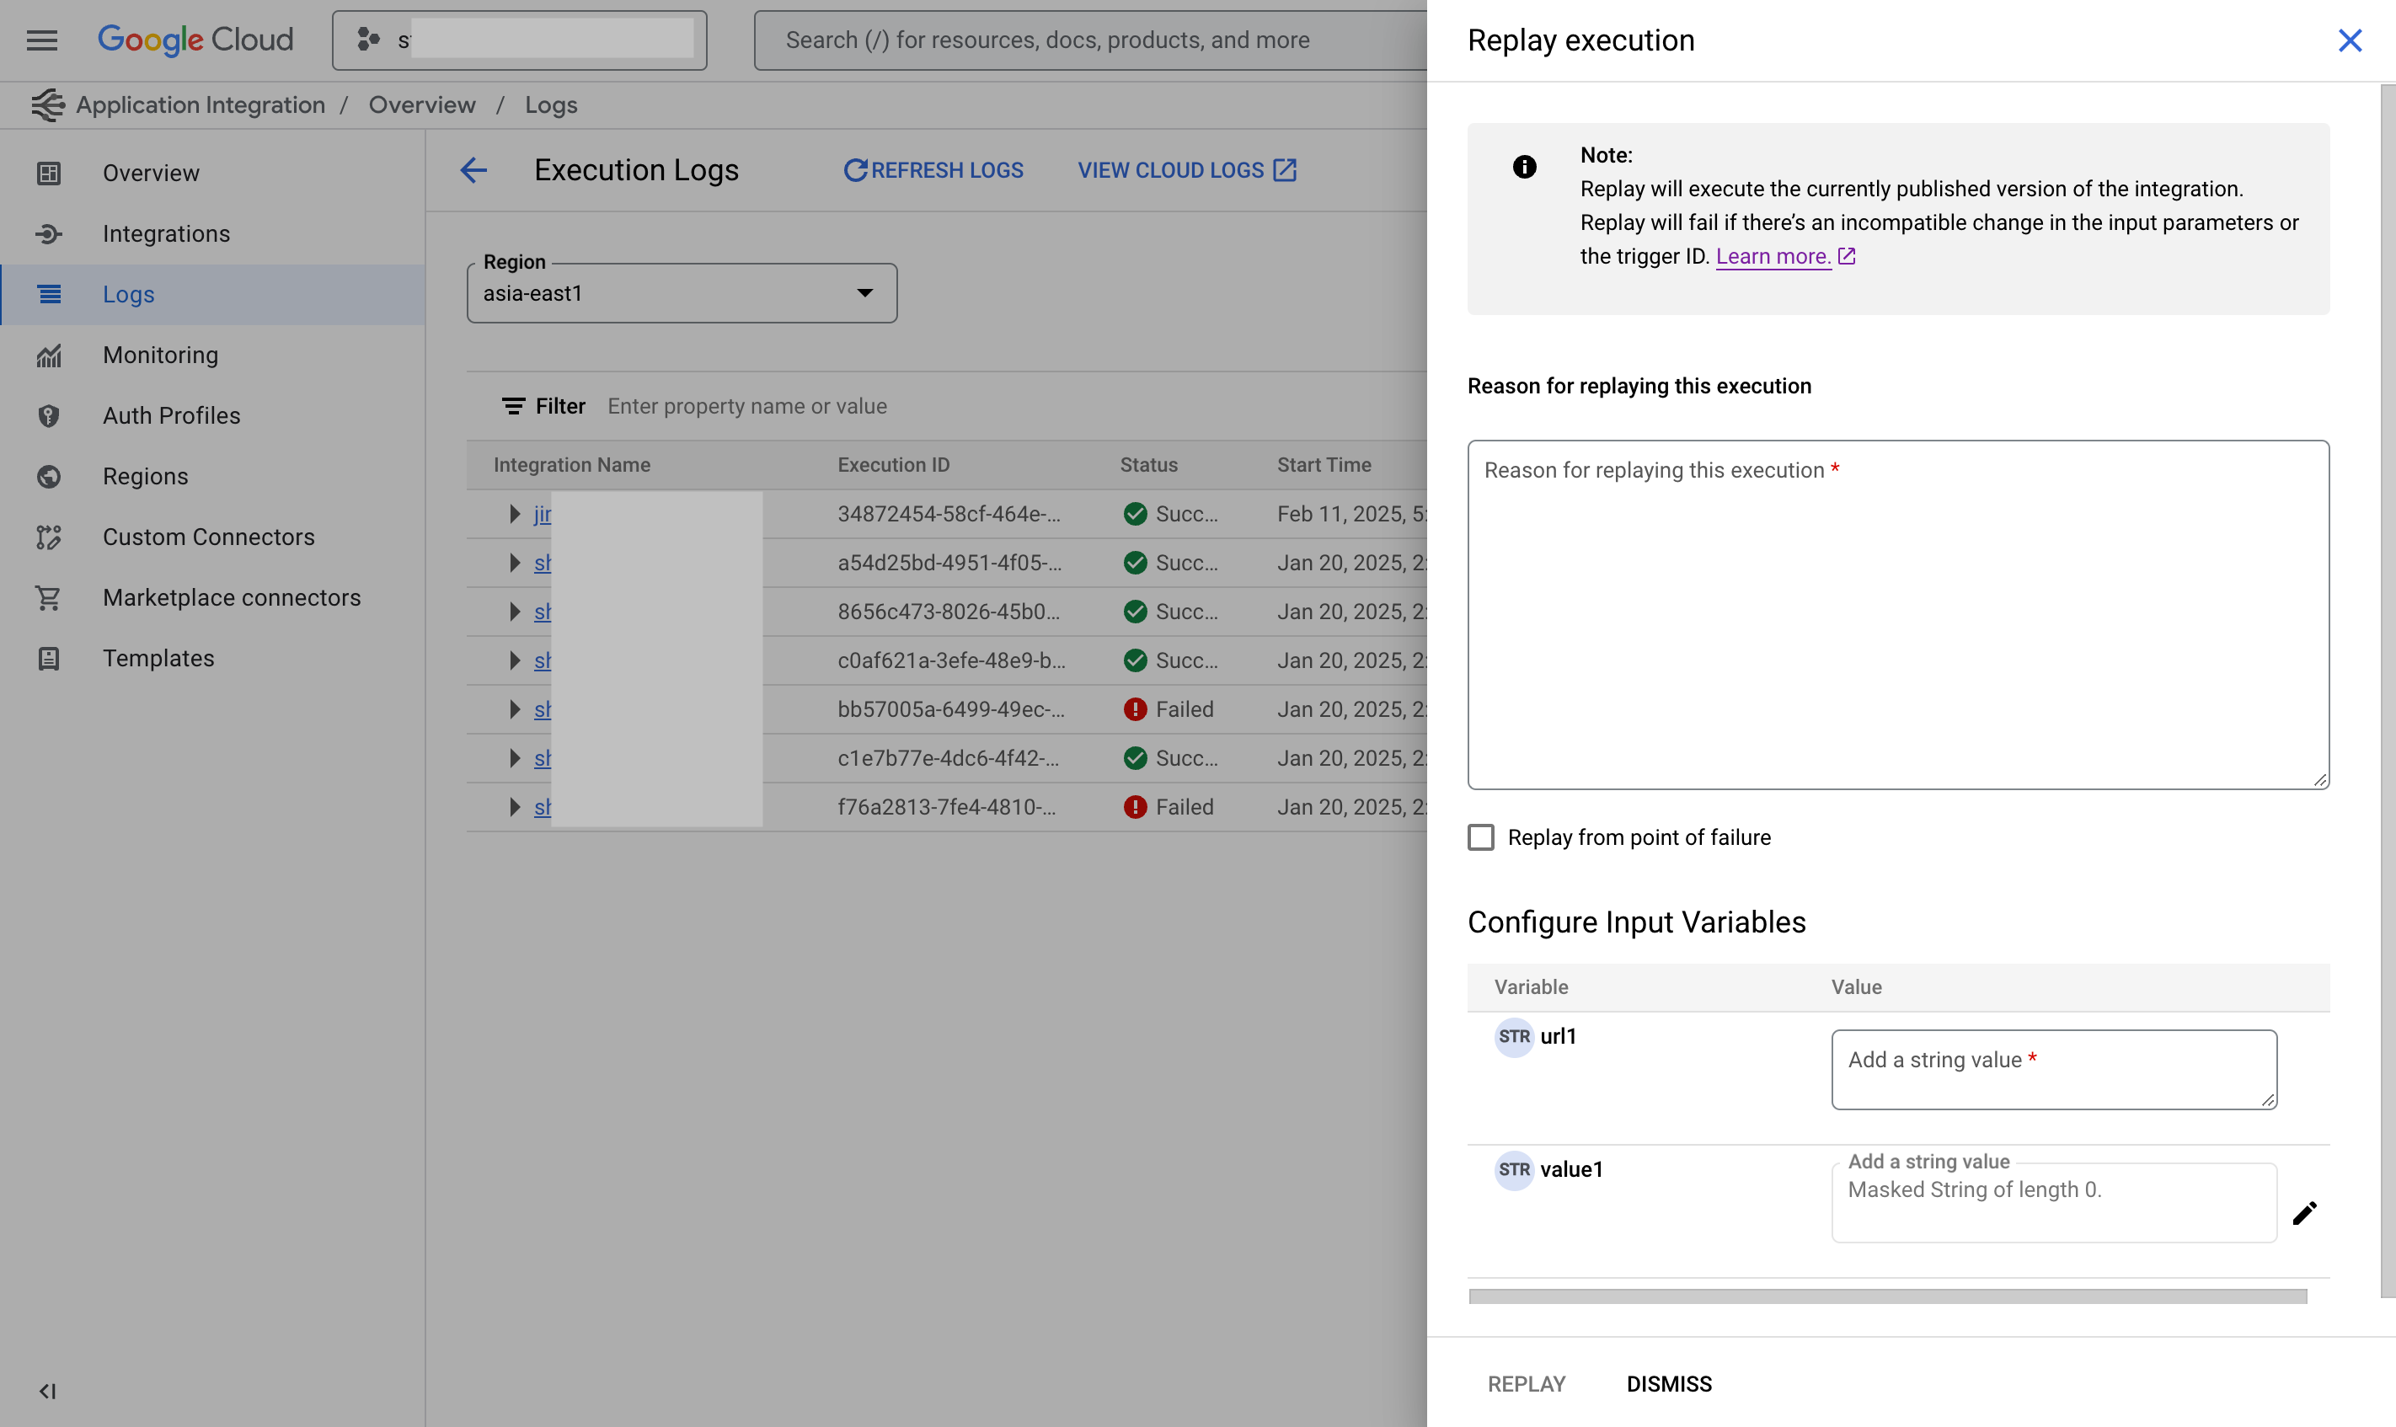Viewport: 2396px width, 1427px height.
Task: Click the back arrow beside Execution Logs
Action: tap(474, 170)
